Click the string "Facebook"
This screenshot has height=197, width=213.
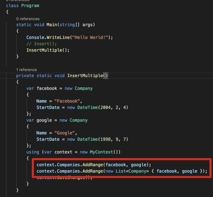click(x=67, y=101)
